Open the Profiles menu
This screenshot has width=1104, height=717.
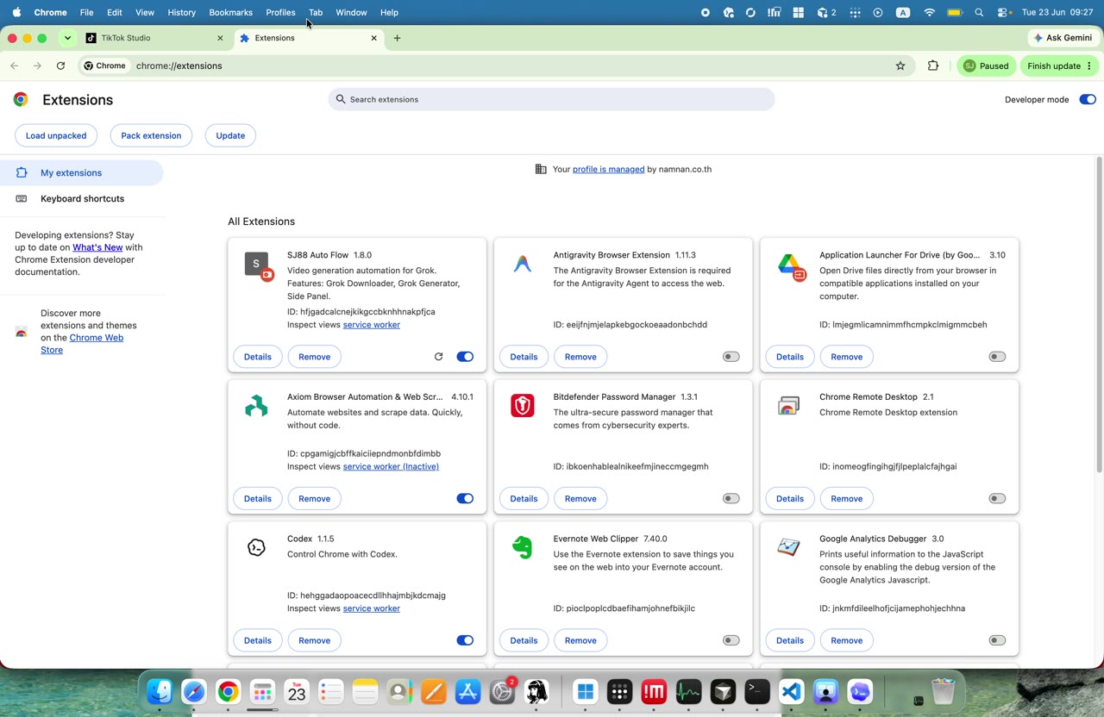tap(280, 12)
